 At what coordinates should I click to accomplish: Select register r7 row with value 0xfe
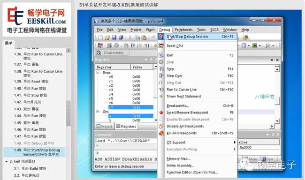coord(131,107)
